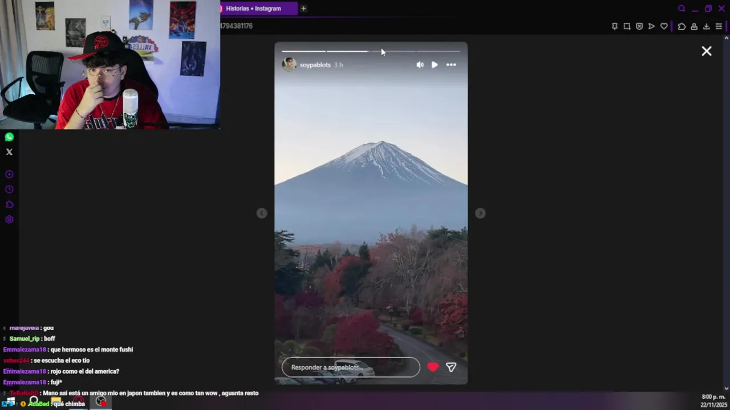The image size is (730, 410).
Task: Open X (Twitter) sidebar panel
Action: pos(9,152)
